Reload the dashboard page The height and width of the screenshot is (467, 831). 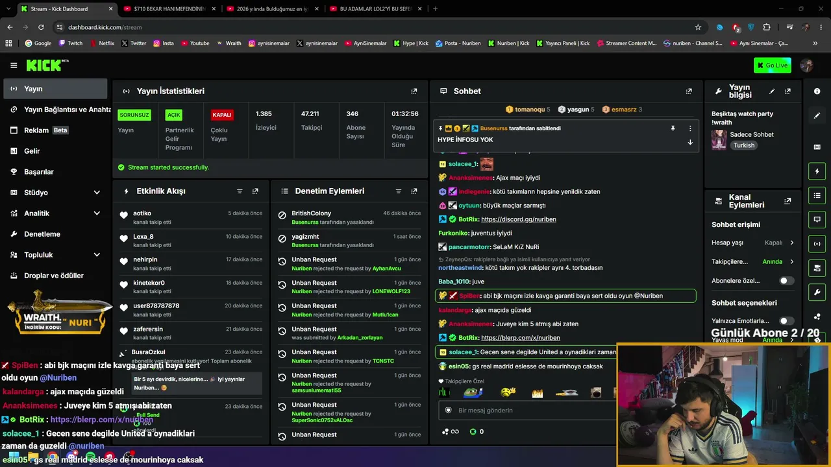pyautogui.click(x=41, y=27)
